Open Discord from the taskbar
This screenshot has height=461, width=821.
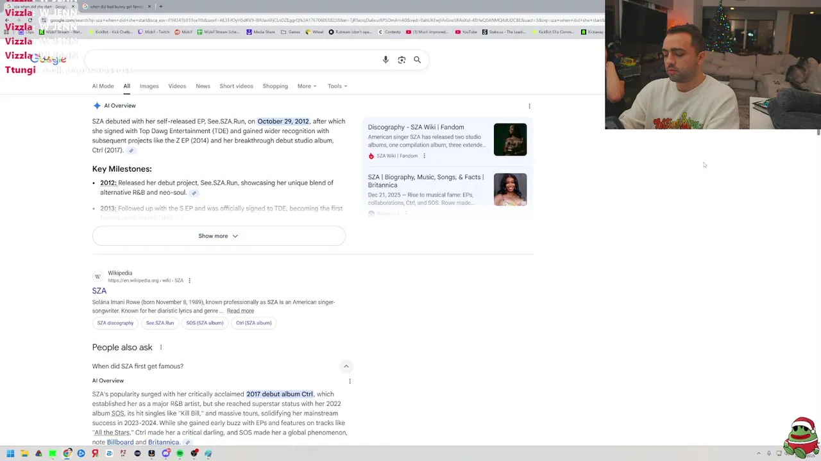tap(165, 453)
